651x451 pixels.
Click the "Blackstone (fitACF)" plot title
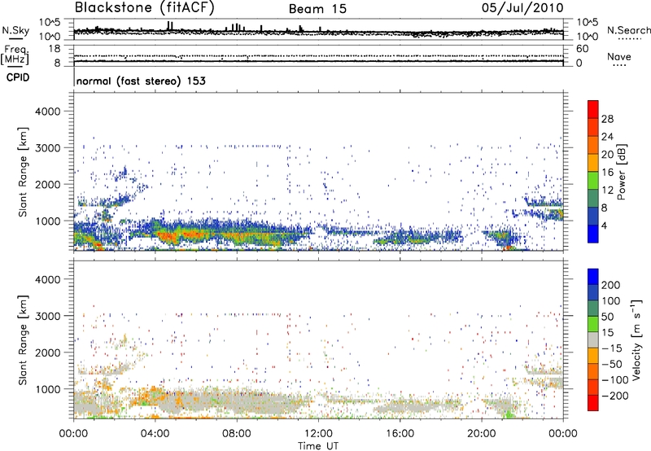click(145, 8)
